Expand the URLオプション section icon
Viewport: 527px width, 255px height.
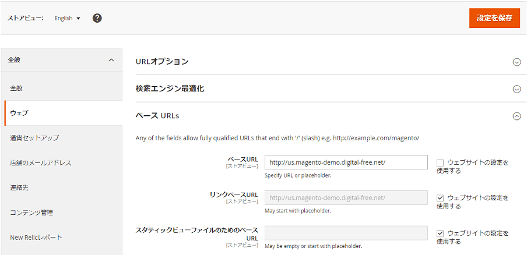[x=516, y=62]
